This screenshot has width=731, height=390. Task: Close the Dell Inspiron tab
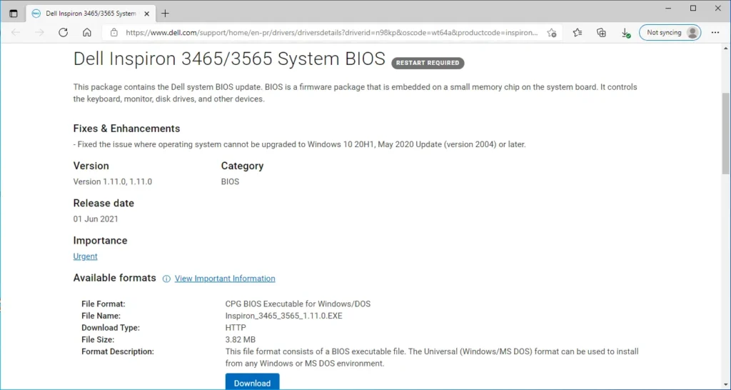pyautogui.click(x=146, y=13)
